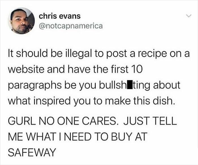Click the line 'what inspired you to make this dish.'
Screen dimensions: 198x165
click(x=92, y=101)
